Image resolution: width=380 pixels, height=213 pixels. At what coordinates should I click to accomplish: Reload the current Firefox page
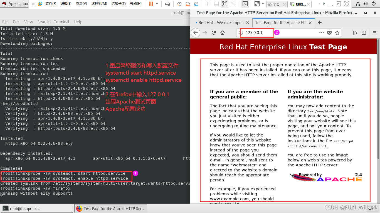(x=214, y=33)
